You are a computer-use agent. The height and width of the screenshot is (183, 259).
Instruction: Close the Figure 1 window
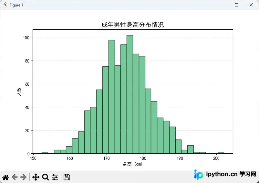coord(251,5)
